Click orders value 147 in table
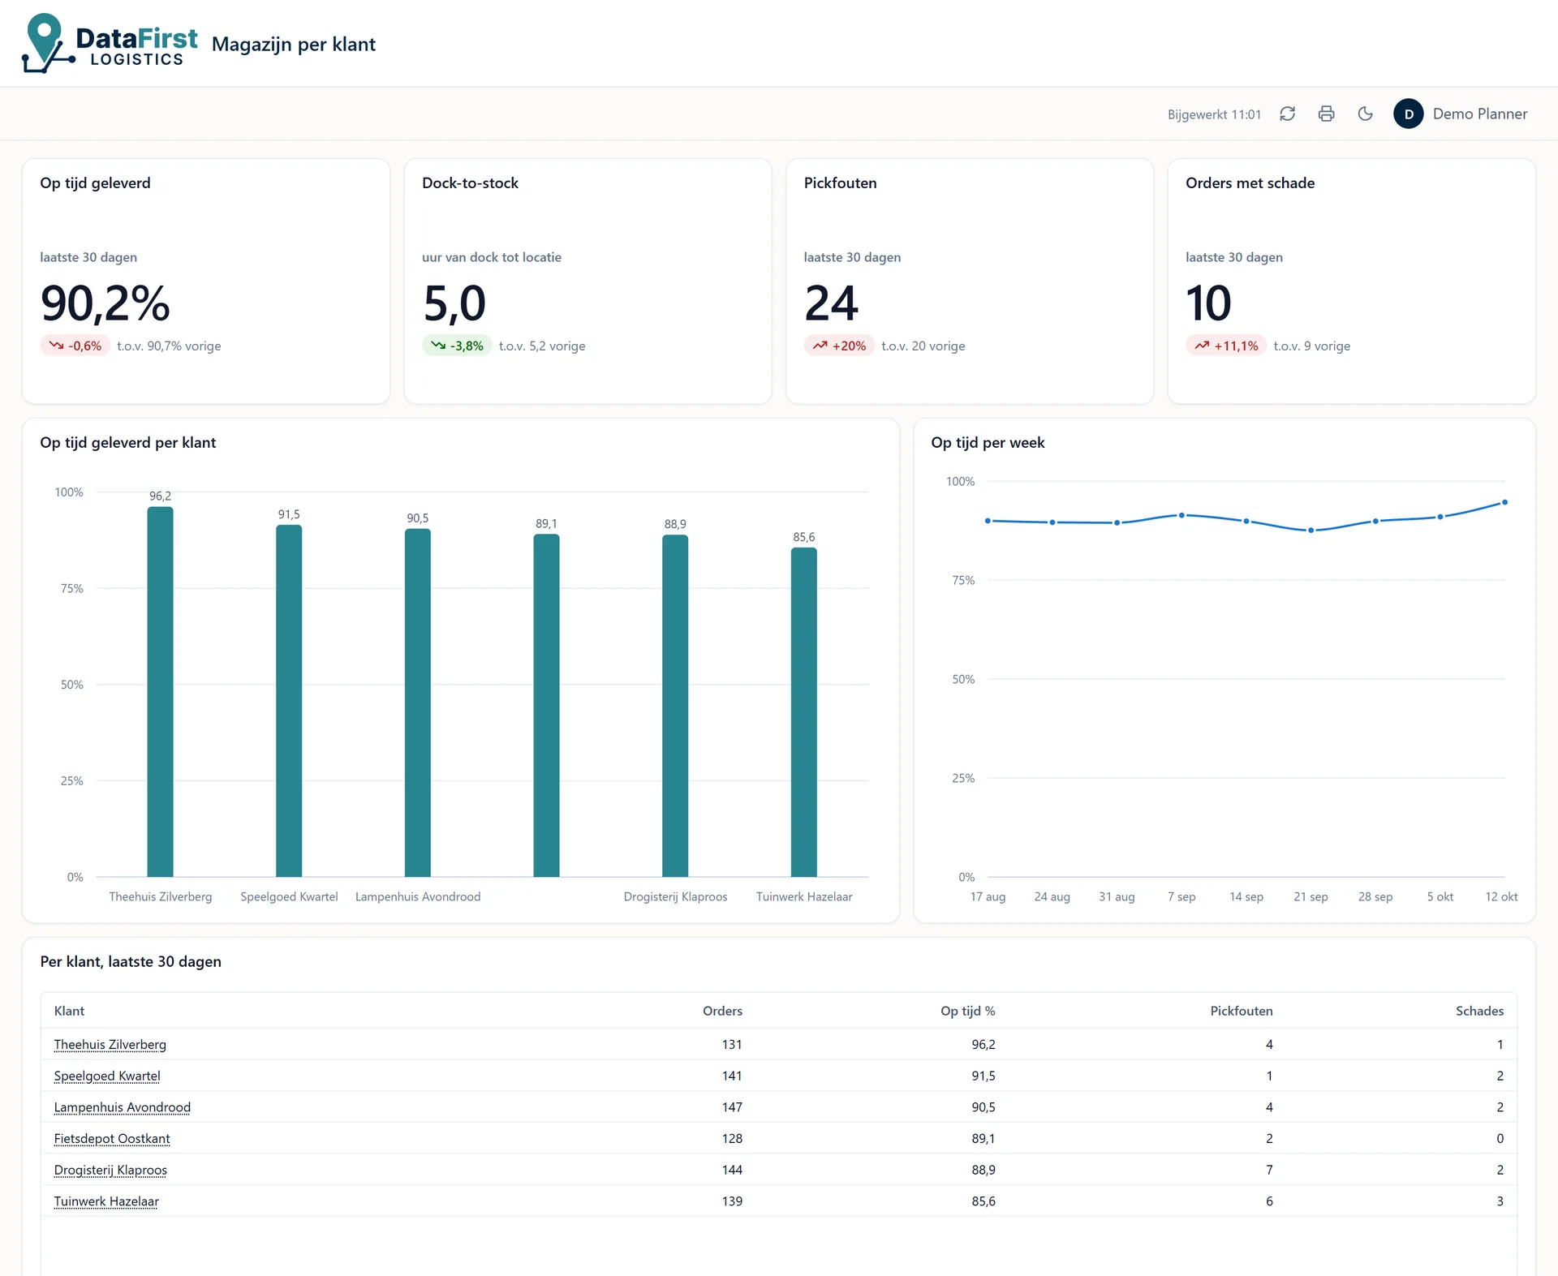Image resolution: width=1558 pixels, height=1276 pixels. pyautogui.click(x=732, y=1107)
